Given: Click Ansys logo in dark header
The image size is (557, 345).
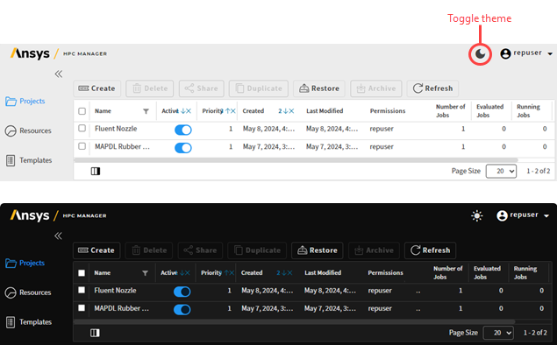Looking at the screenshot, I should (30, 215).
